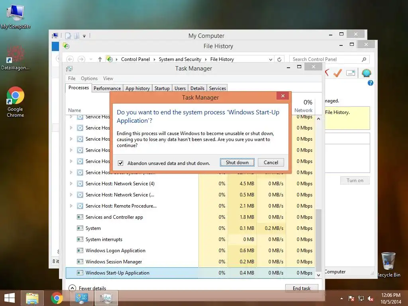The height and width of the screenshot is (306, 408).
Task: Go up one level in File History
Action: pos(100,59)
